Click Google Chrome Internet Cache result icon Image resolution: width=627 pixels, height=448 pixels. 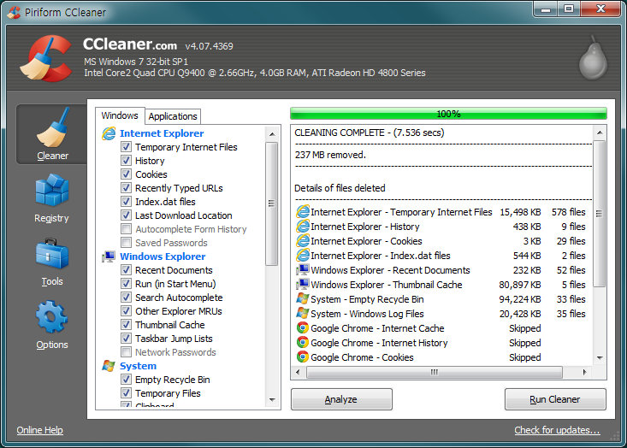(x=302, y=328)
